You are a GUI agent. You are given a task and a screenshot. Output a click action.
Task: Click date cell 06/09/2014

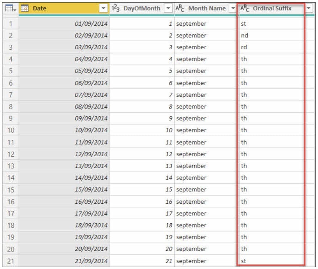tap(64, 83)
